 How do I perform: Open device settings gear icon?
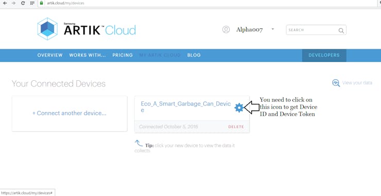[239, 108]
